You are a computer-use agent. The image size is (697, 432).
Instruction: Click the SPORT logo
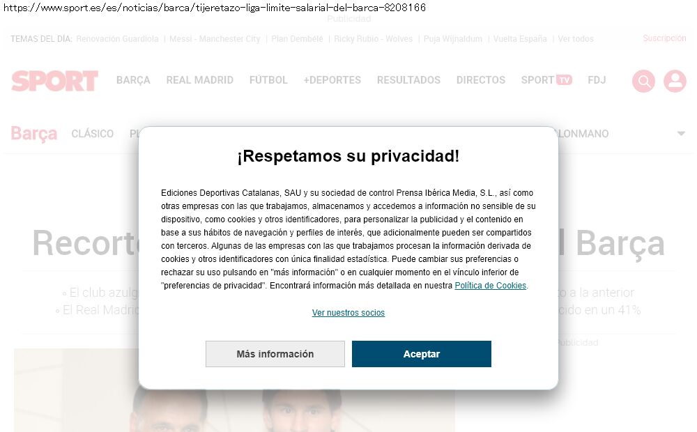[54, 81]
